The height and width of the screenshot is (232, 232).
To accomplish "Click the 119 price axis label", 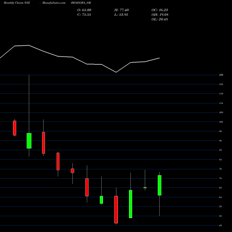I will (x=221, y=94).
